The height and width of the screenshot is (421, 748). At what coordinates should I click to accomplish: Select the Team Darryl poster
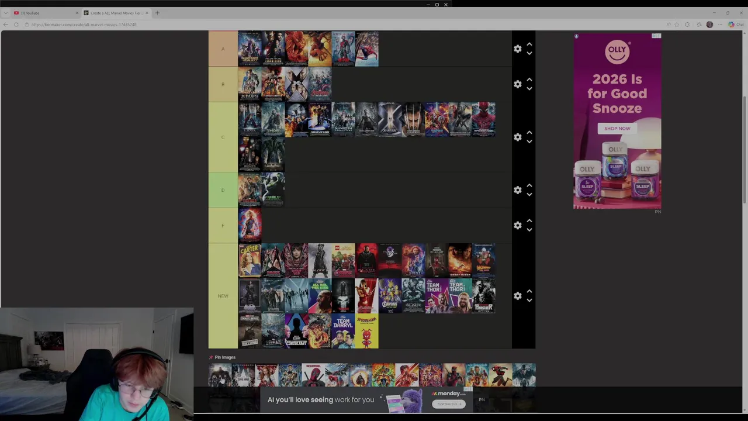[343, 331]
